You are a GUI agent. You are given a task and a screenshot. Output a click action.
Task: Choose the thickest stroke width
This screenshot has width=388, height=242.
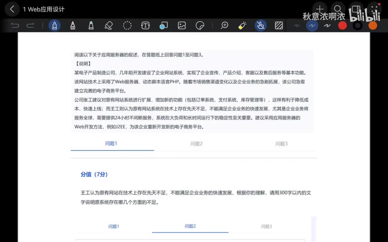327,26
